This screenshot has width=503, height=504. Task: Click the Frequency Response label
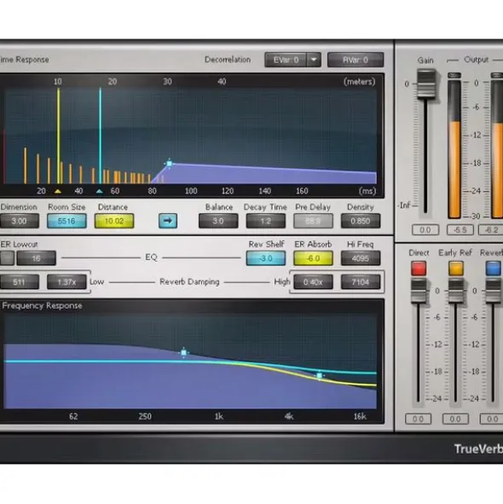(42, 305)
